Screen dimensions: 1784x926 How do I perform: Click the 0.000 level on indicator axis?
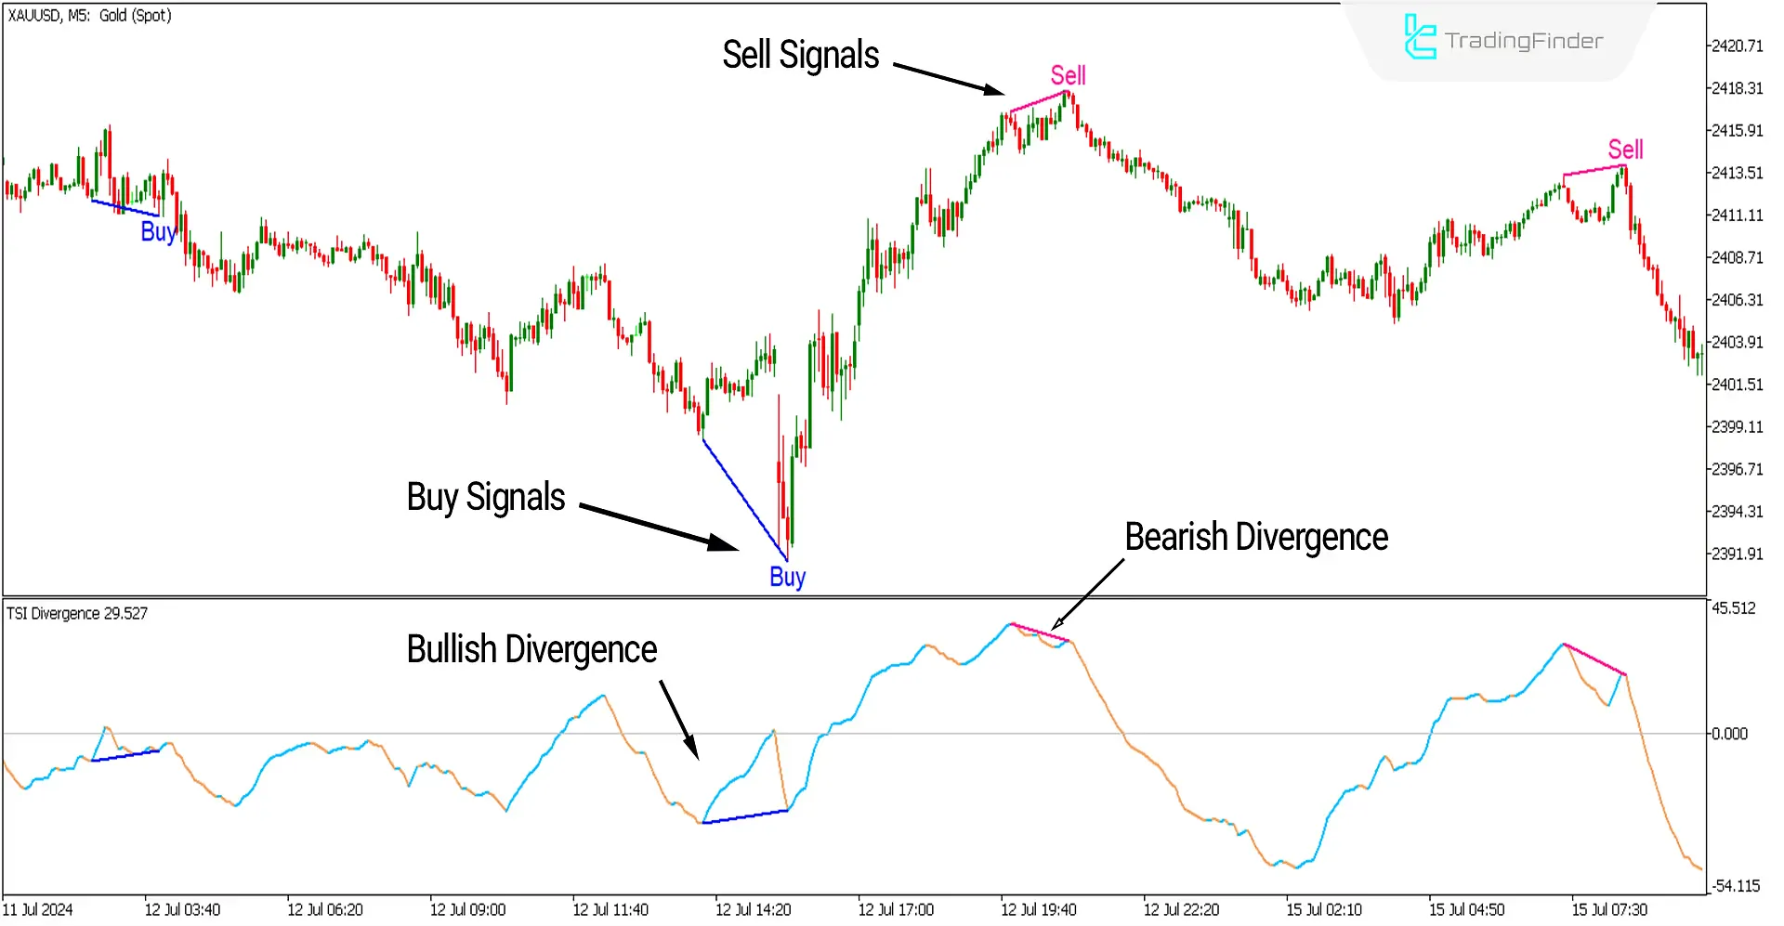[x=1729, y=733]
